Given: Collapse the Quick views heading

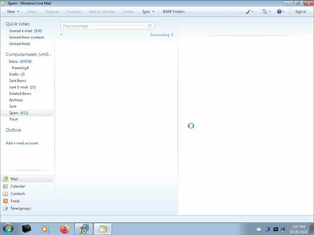Looking at the screenshot, I should click(17, 24).
